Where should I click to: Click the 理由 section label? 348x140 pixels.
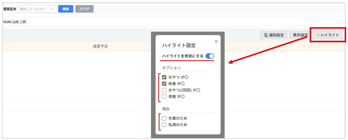166,109
